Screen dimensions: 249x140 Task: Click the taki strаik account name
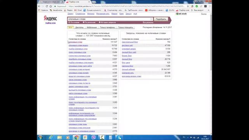point(182,14)
